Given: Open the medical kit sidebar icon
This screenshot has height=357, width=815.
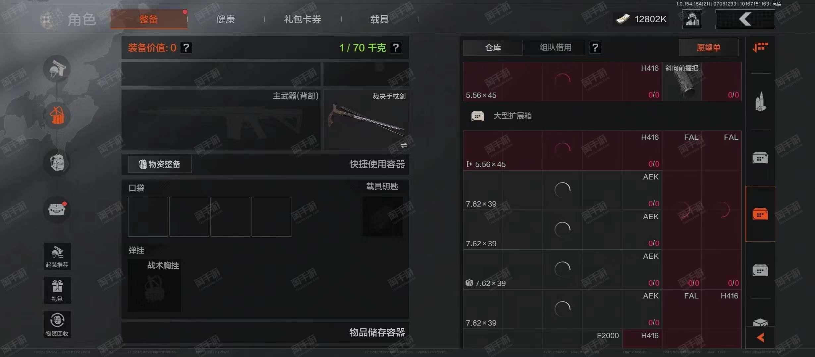Looking at the screenshot, I should [57, 209].
